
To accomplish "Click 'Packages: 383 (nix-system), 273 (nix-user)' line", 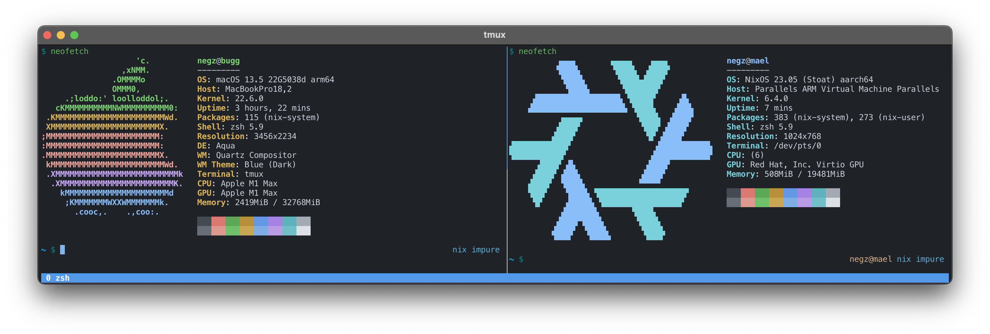I will pos(826,117).
